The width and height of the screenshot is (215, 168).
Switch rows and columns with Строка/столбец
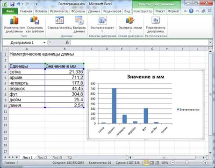59,20
